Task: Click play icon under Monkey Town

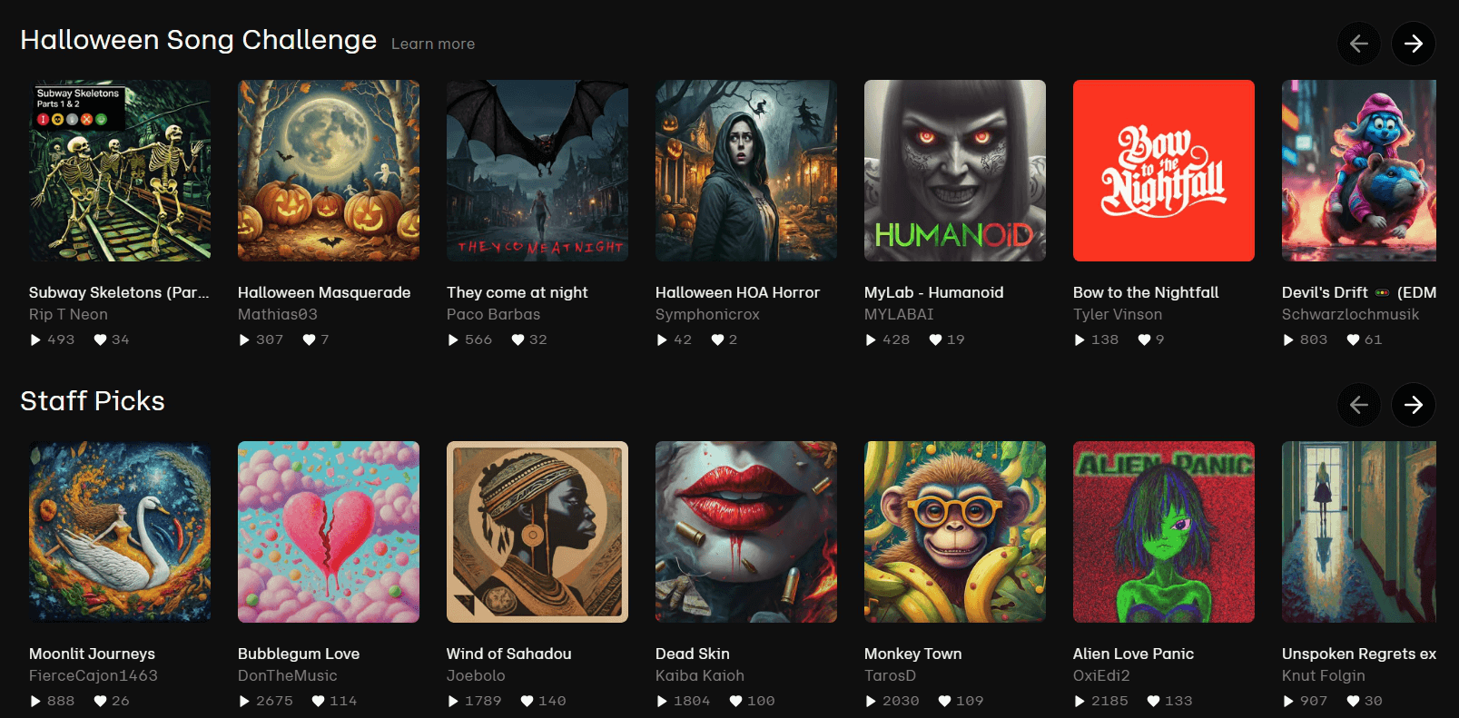Action: pos(871,701)
